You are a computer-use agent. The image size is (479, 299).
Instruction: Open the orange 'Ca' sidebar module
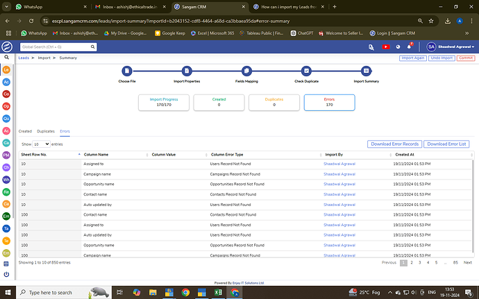tap(6, 204)
